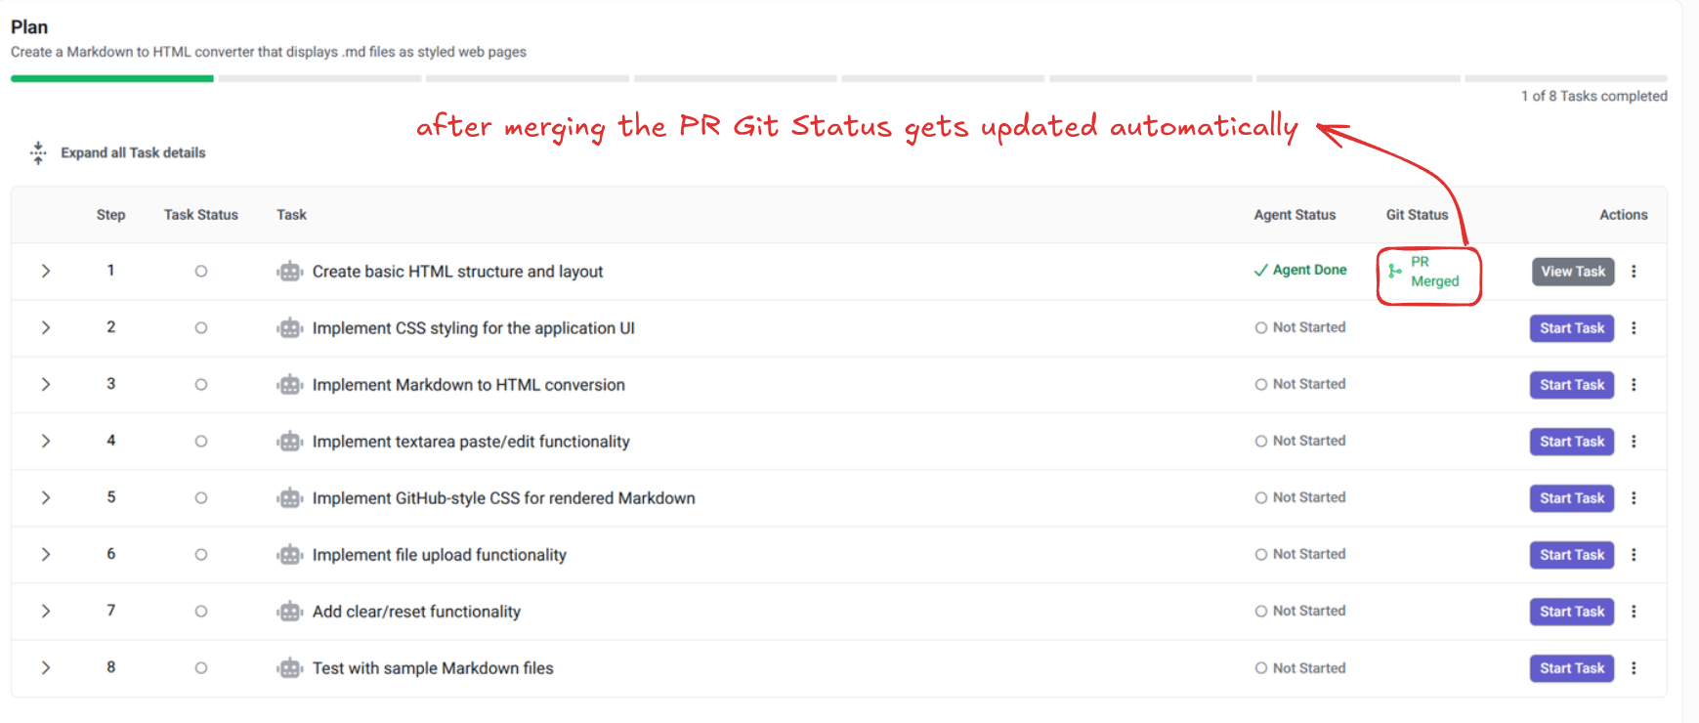Screen dimensions: 1699x723
Task: Start the Implement CSS styling task
Action: coord(1571,328)
